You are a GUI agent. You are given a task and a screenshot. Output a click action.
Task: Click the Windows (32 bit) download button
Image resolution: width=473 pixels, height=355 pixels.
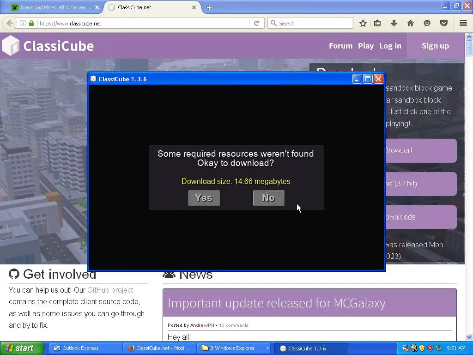tap(421, 184)
